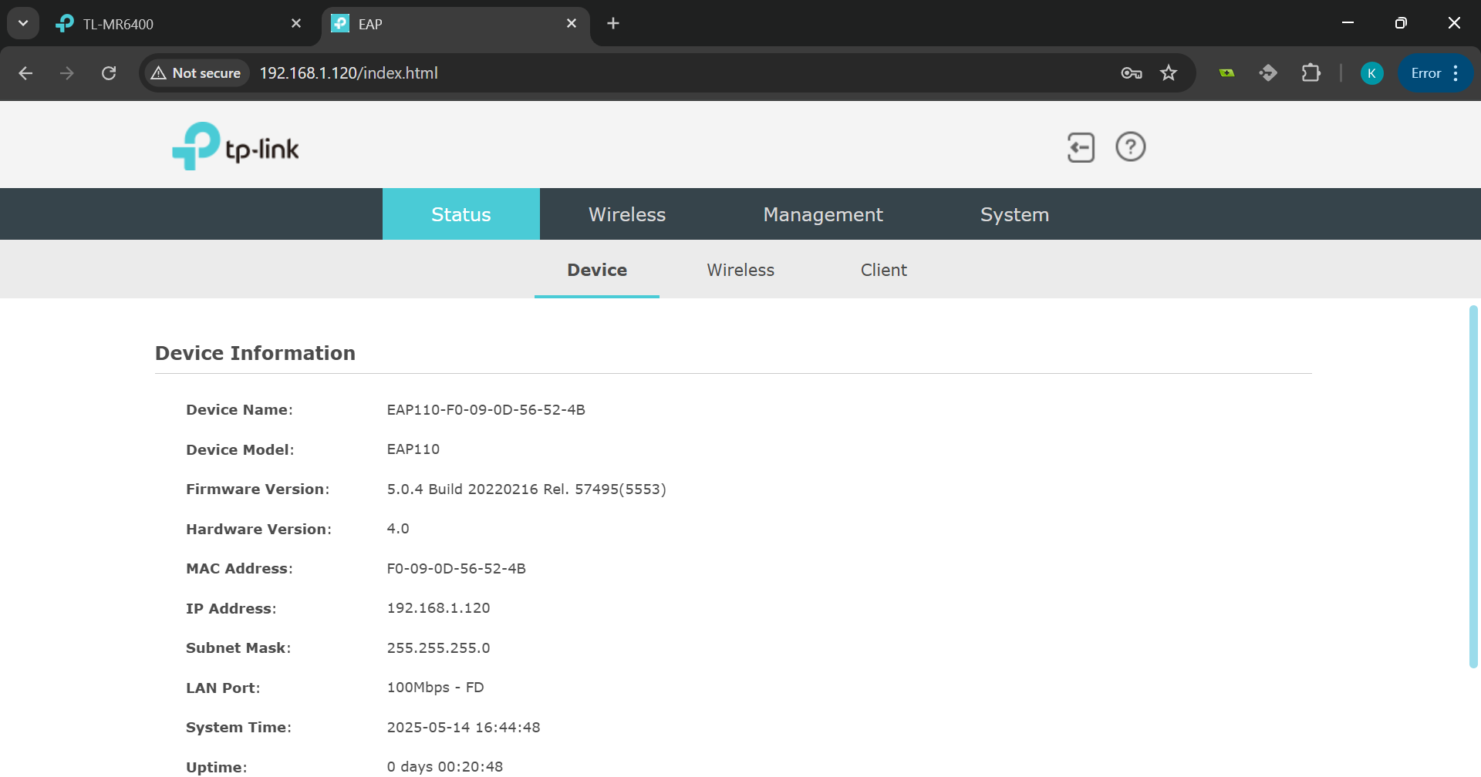Restore down the browser window
The width and height of the screenshot is (1481, 777).
1402,23
